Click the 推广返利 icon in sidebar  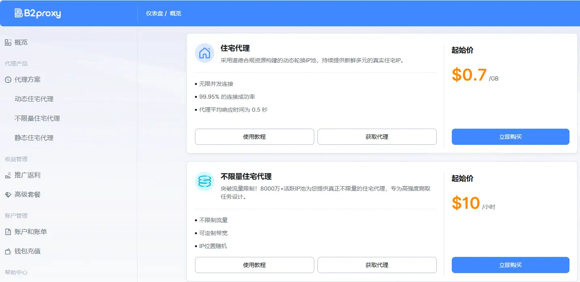(x=8, y=175)
